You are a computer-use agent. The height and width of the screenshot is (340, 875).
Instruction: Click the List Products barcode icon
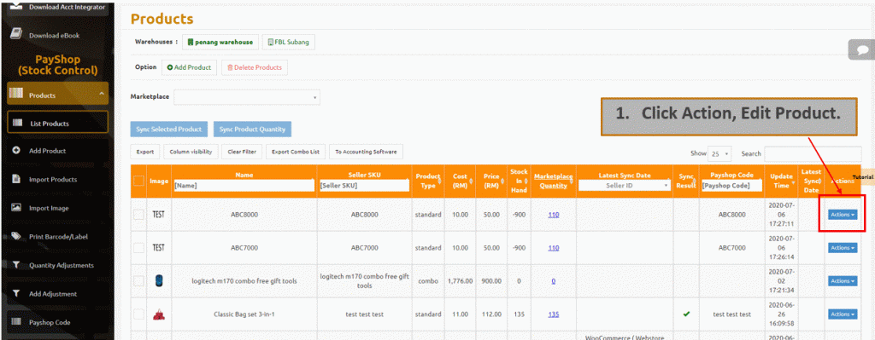point(17,124)
